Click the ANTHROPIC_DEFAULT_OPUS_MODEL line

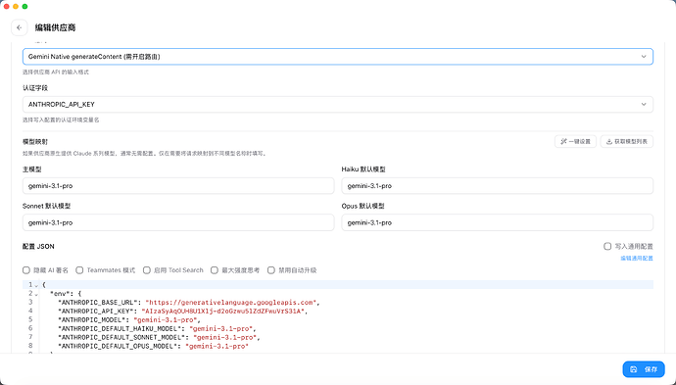154,346
